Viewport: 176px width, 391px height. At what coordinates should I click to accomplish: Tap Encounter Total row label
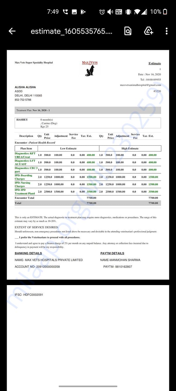25,198
